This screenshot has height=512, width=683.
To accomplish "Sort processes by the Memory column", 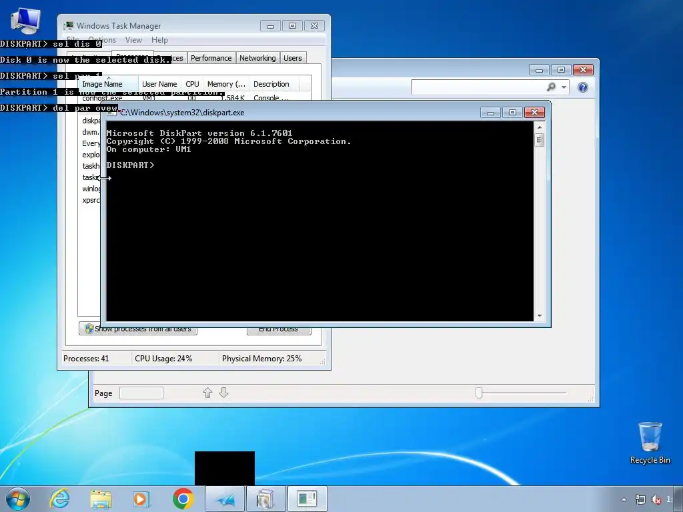I will [x=226, y=84].
